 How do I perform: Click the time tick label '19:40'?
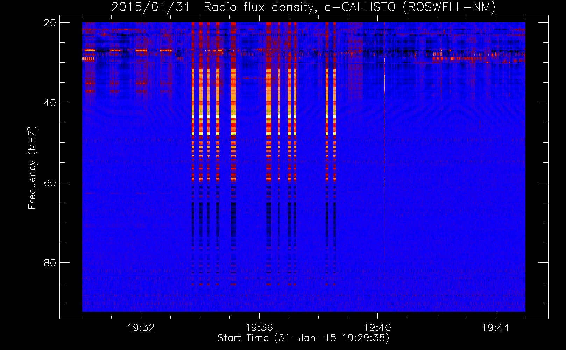[377, 328]
